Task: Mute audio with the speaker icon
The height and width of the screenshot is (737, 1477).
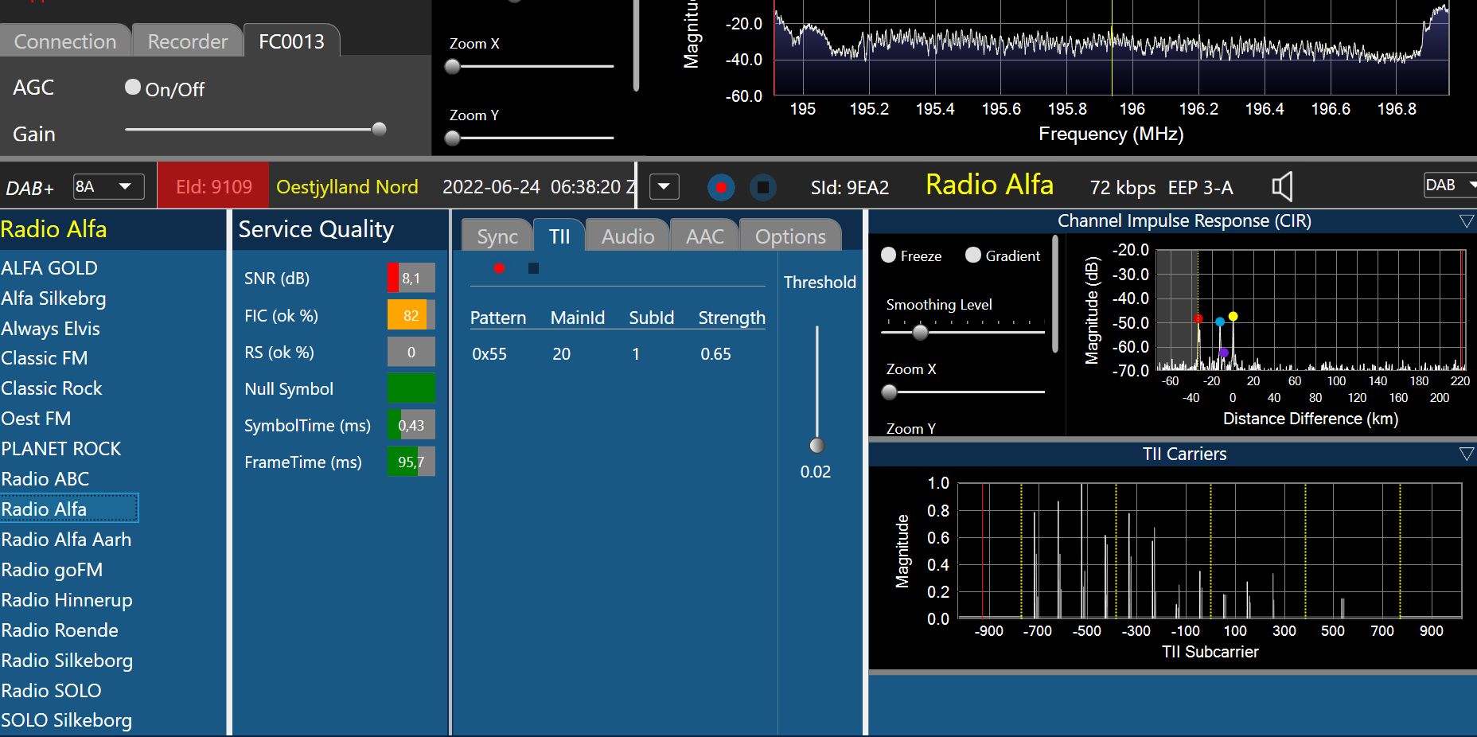Action: point(1282,187)
